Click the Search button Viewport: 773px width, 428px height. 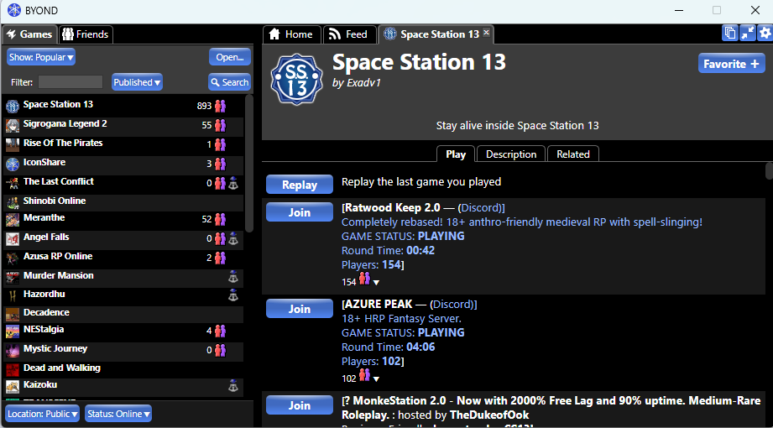230,82
